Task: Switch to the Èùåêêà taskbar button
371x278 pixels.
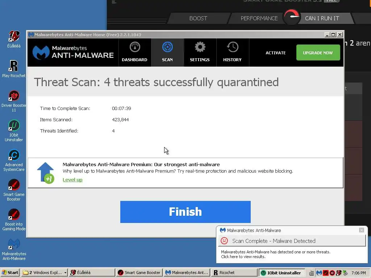Action: pyautogui.click(x=92, y=273)
